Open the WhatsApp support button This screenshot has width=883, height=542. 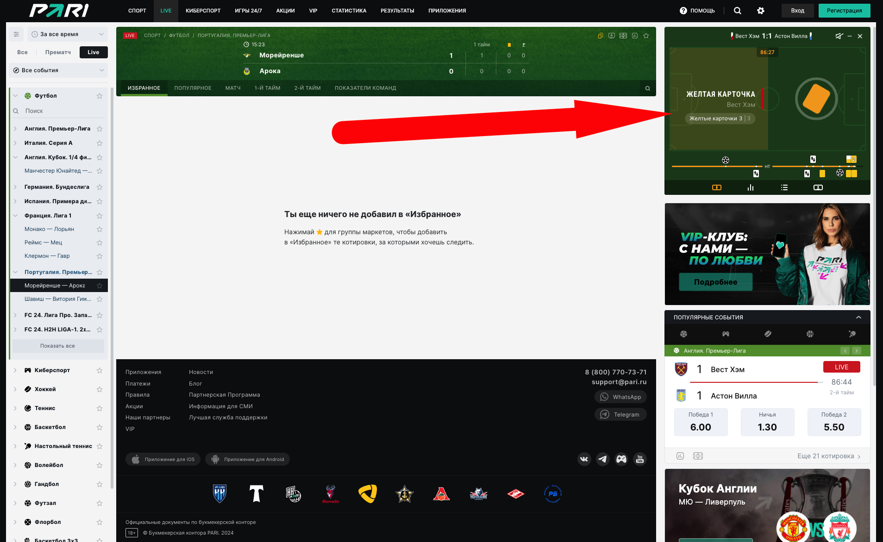point(620,397)
